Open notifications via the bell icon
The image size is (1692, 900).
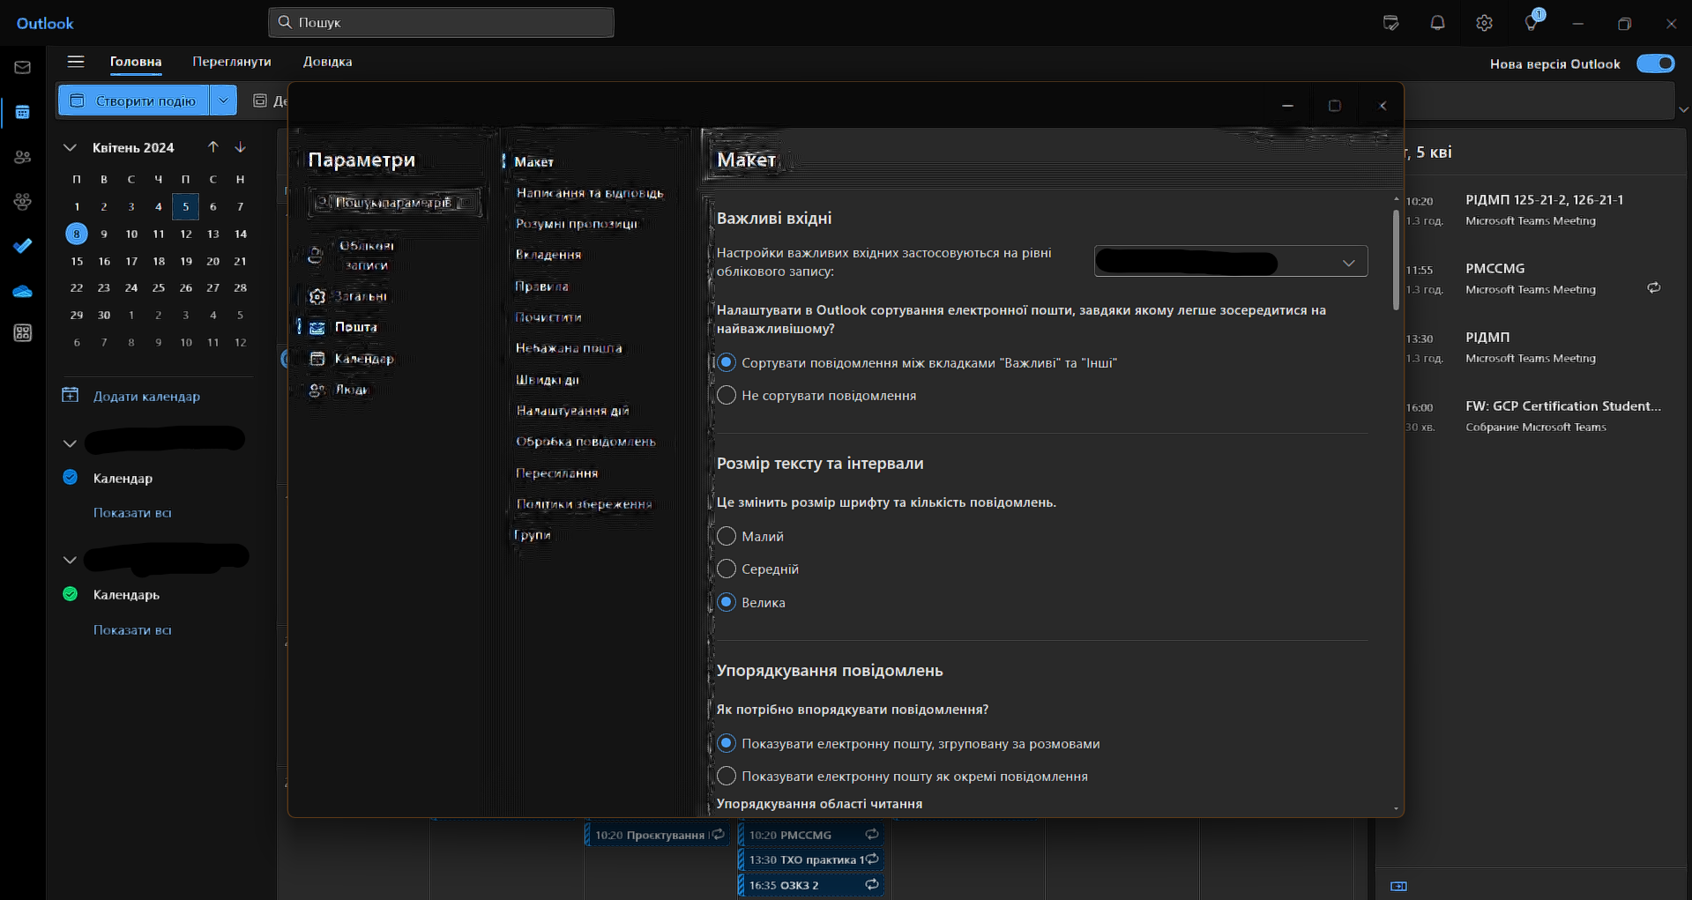click(x=1436, y=22)
